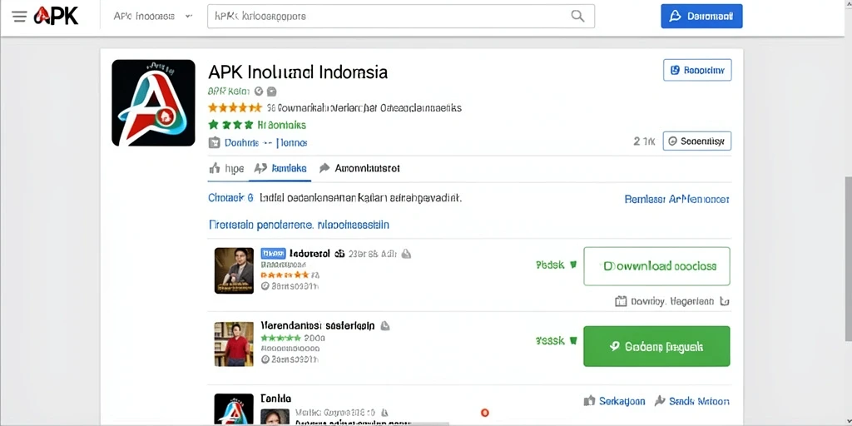Image resolution: width=852 pixels, height=426 pixels.
Task: Click the thumbs-up link in third row
Action: coord(614,401)
